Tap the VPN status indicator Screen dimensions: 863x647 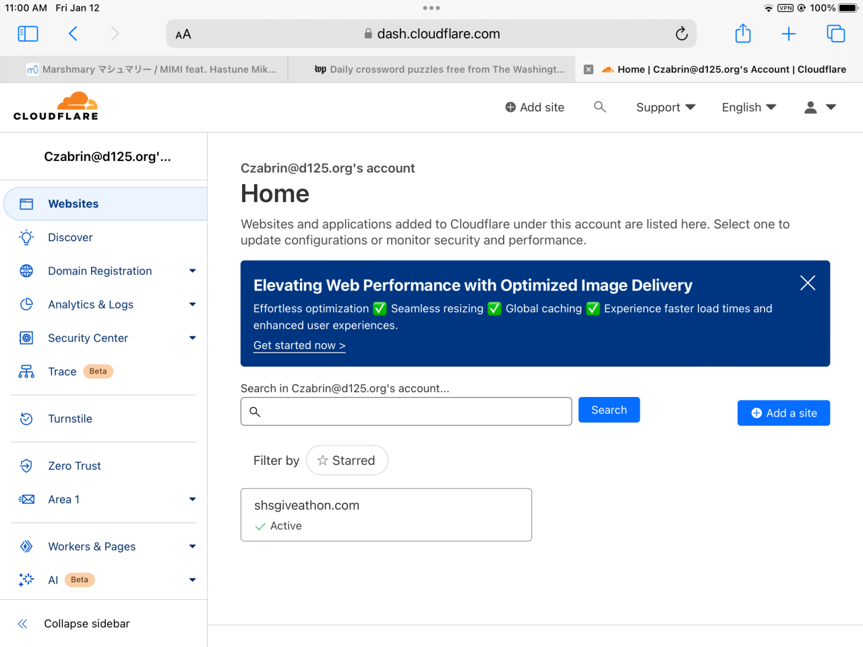coord(785,8)
